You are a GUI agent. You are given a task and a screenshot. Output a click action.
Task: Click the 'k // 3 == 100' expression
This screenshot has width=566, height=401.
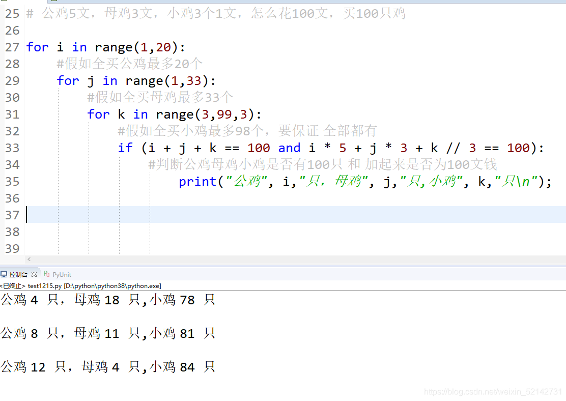point(480,148)
